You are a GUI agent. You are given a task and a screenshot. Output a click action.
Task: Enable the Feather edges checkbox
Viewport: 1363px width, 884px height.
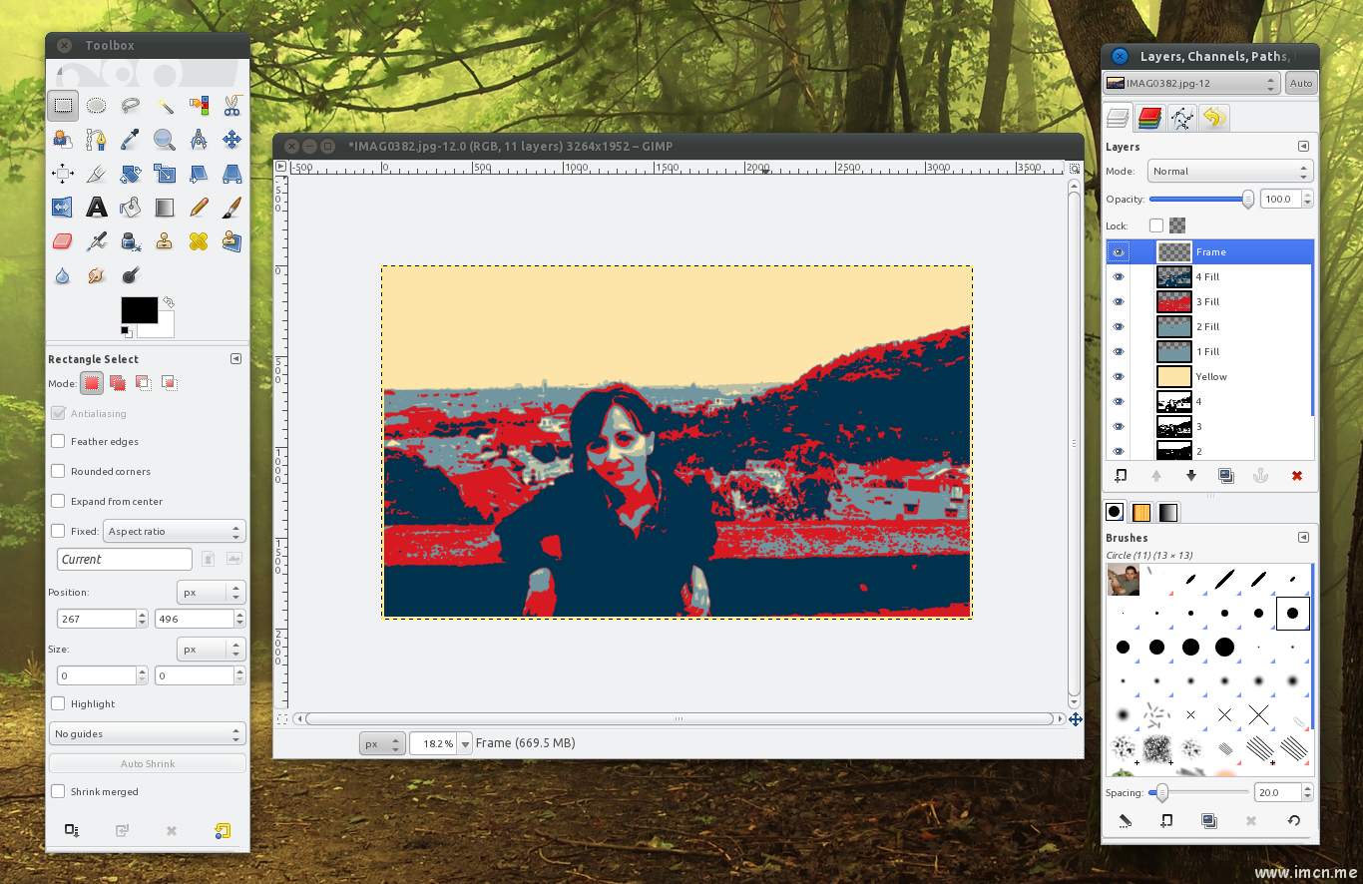pos(58,441)
